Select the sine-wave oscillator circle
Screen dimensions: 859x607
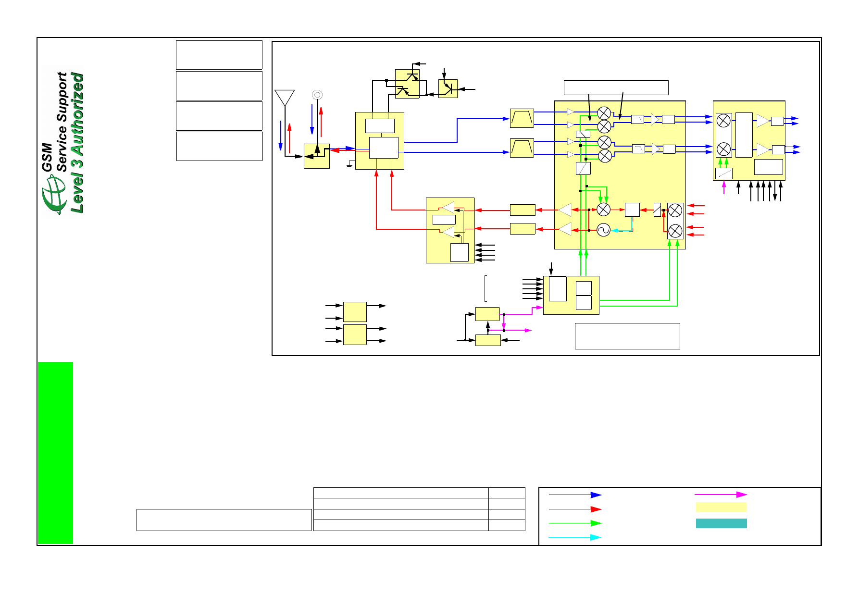[x=603, y=230]
